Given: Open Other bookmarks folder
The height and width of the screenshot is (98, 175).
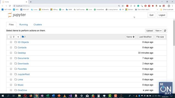Looking at the screenshot, I should click(167, 10).
